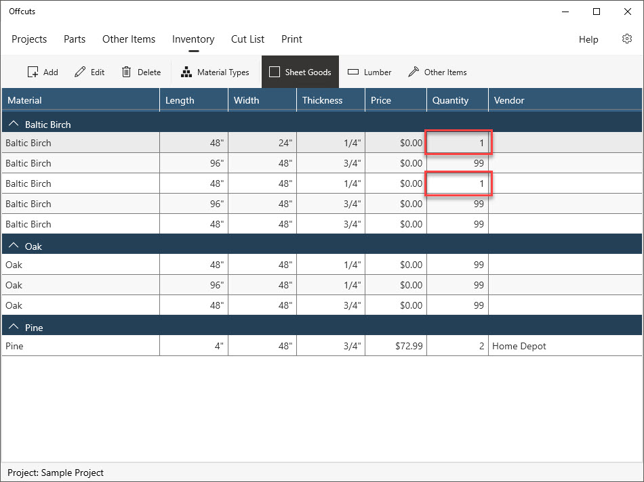Click the Add item icon

(33, 72)
